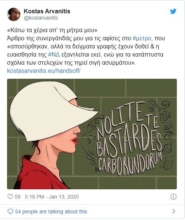Image resolution: width=185 pixels, height=220 pixels.
Task: Click the speech bubble reply icon
Action: (x=10, y=211)
